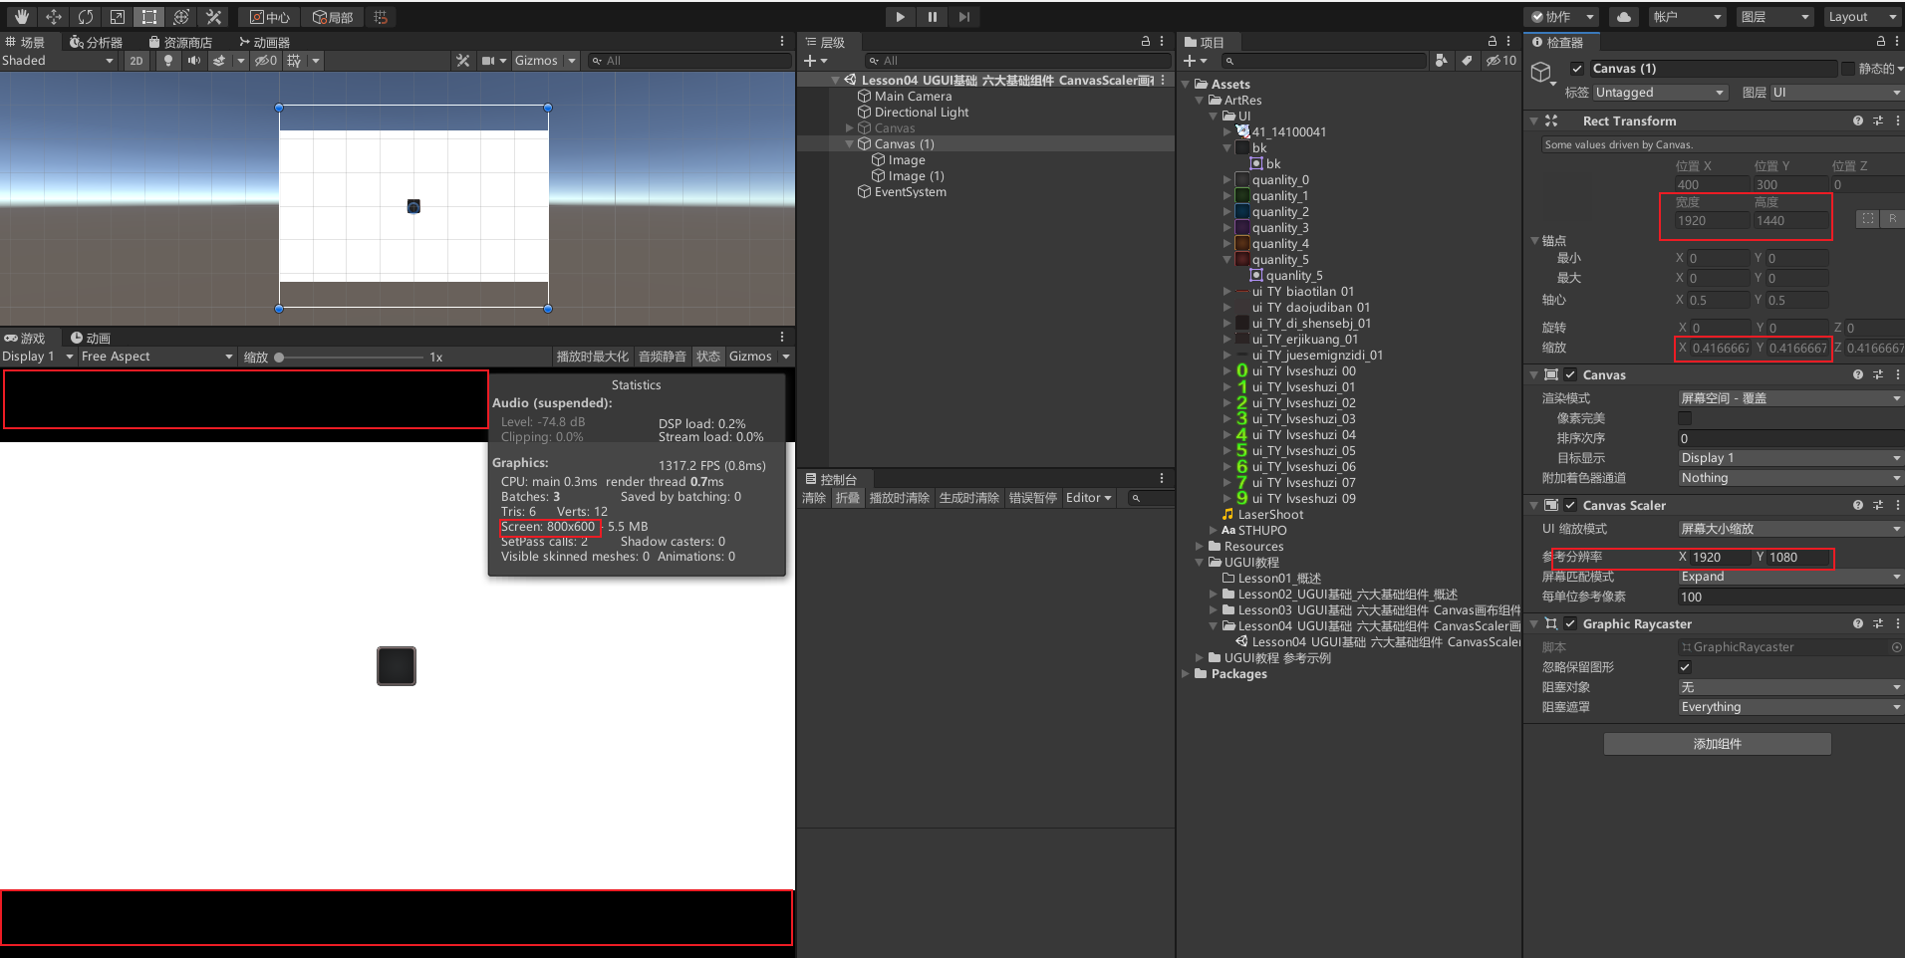The image size is (1905, 958).
Task: Open Graphic Raycaster more options menu
Action: point(1898,623)
